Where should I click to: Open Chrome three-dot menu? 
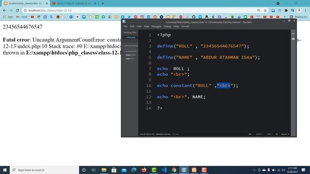coord(306,10)
